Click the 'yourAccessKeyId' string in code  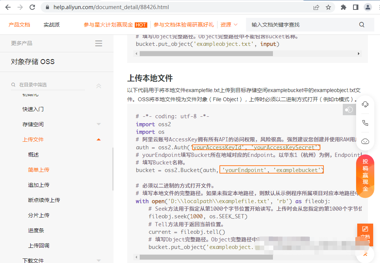pyautogui.click(x=218, y=147)
